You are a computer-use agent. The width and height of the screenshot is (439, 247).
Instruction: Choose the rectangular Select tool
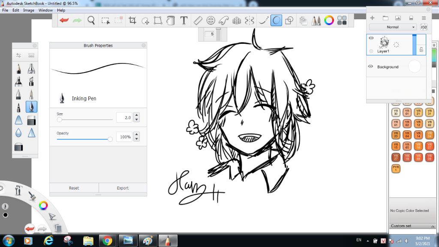click(105, 21)
